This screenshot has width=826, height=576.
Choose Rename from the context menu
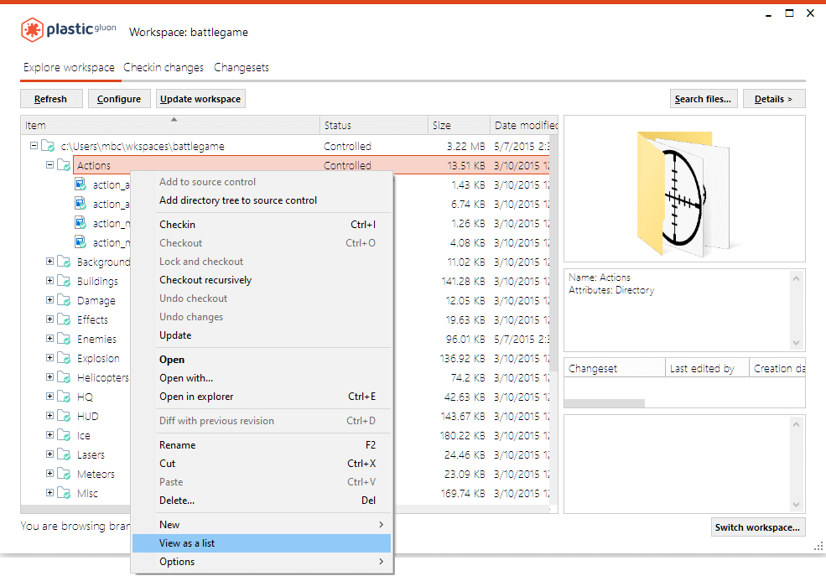click(x=262, y=445)
